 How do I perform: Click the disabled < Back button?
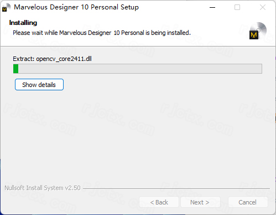[x=159, y=202]
